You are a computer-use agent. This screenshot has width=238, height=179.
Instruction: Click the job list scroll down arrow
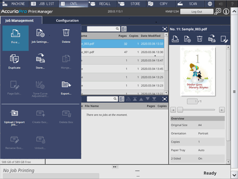(166, 92)
